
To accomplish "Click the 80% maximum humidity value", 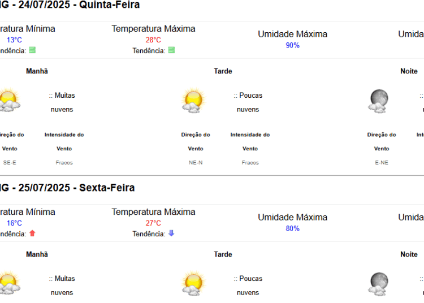I will (293, 229).
